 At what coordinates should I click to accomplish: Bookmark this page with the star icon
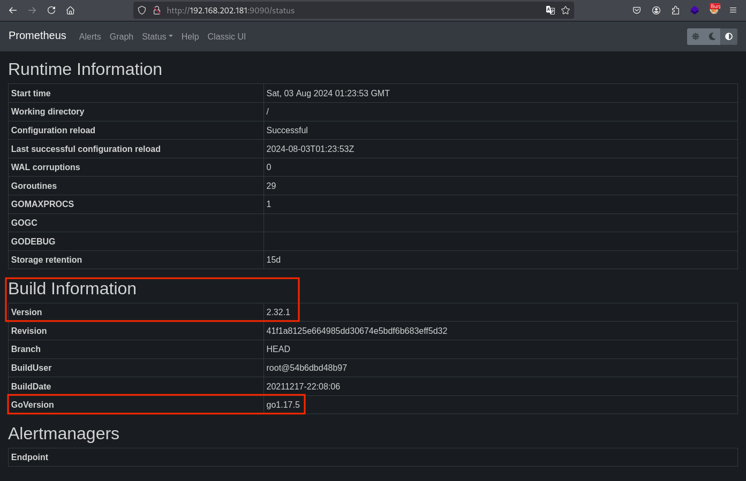[x=566, y=10]
